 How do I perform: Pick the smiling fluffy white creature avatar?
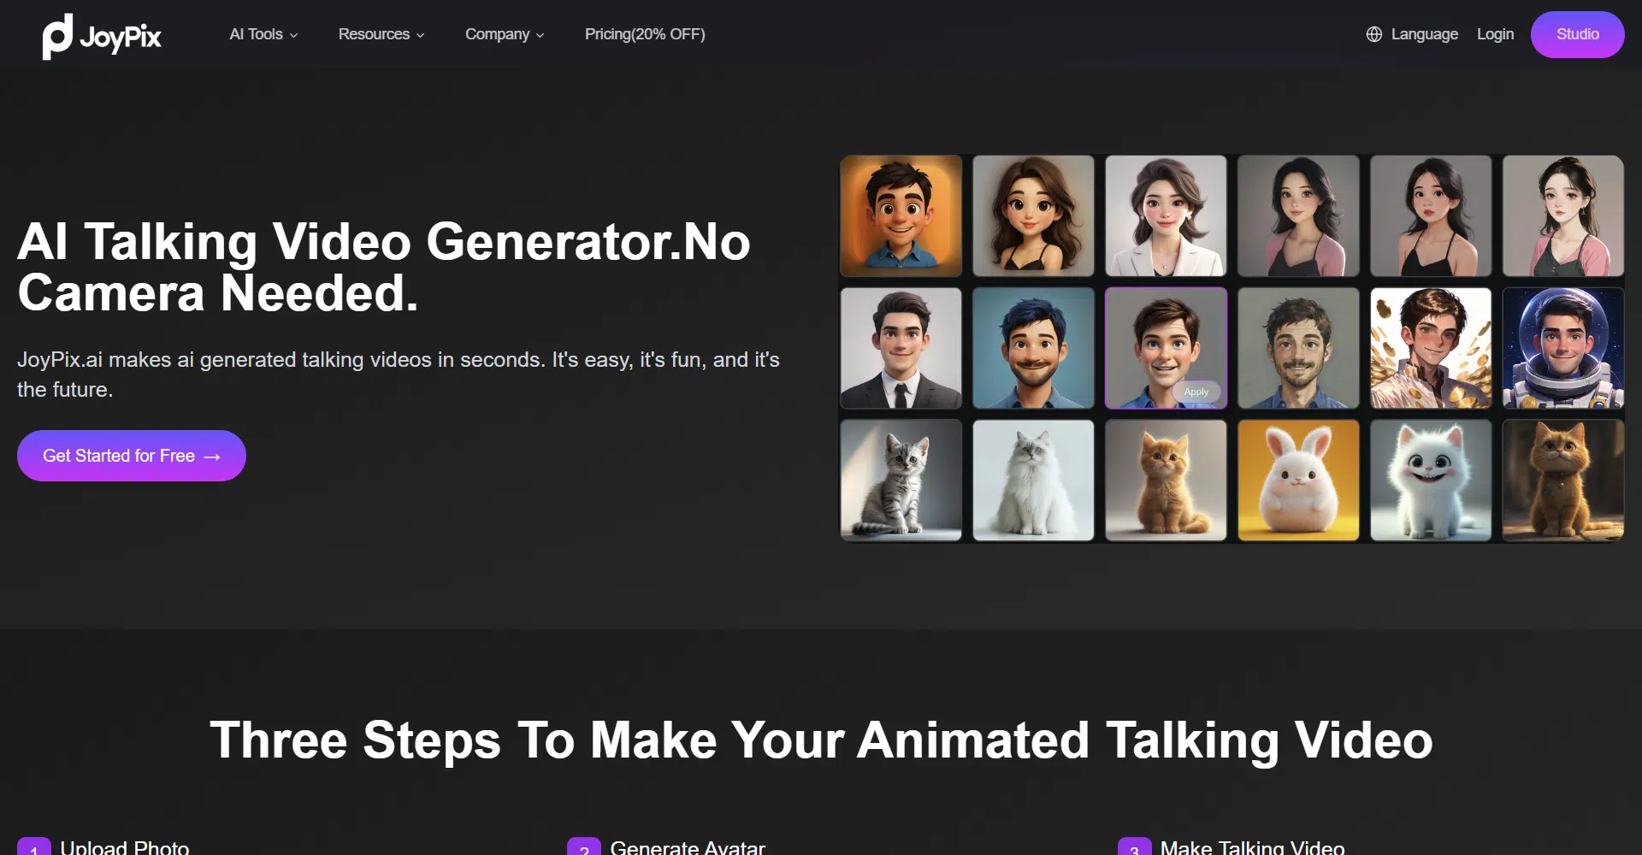pos(1430,481)
